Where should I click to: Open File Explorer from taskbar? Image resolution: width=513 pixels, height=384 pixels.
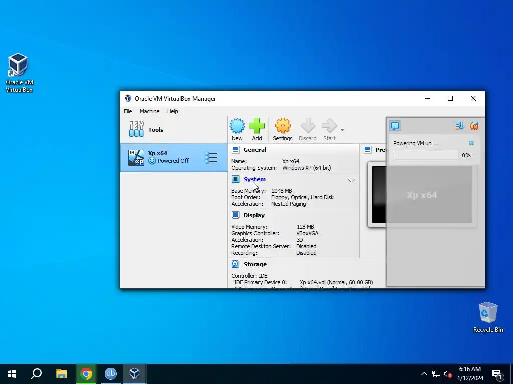tap(61, 374)
